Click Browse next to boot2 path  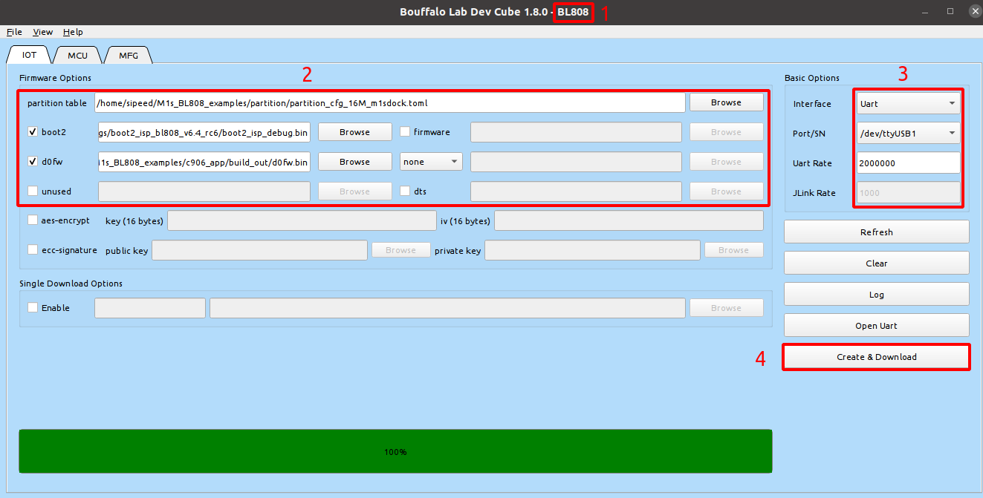354,132
